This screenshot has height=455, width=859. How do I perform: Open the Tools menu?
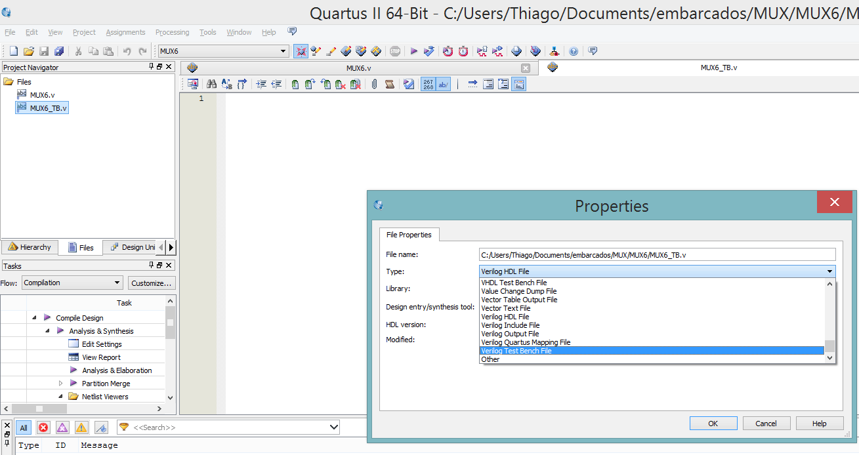[x=208, y=32]
